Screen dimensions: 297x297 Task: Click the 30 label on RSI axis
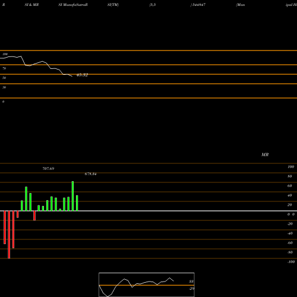coord(4,87)
